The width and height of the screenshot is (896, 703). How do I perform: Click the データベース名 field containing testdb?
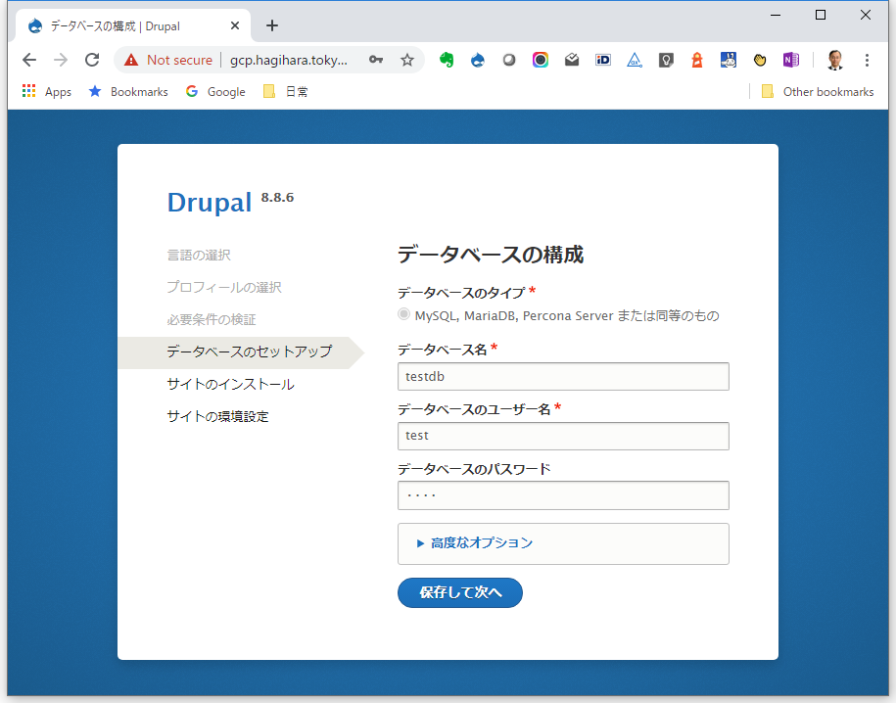point(563,377)
